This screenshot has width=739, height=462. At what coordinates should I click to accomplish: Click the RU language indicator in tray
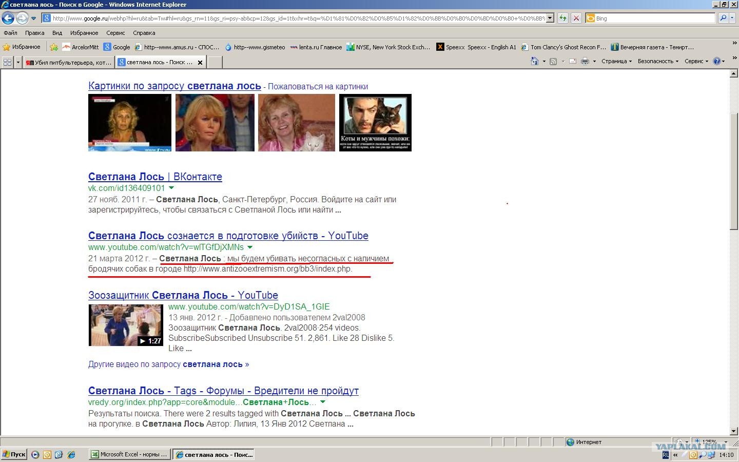666,455
